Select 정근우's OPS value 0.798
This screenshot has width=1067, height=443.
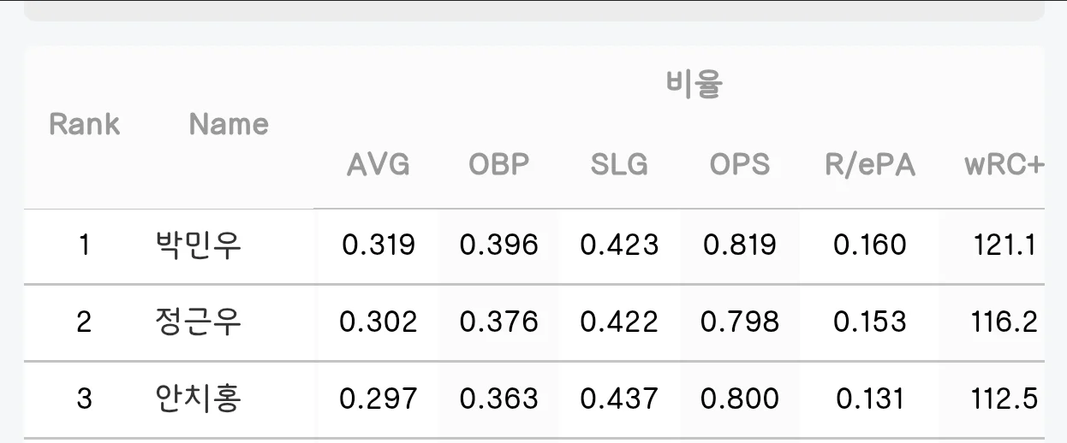(740, 322)
